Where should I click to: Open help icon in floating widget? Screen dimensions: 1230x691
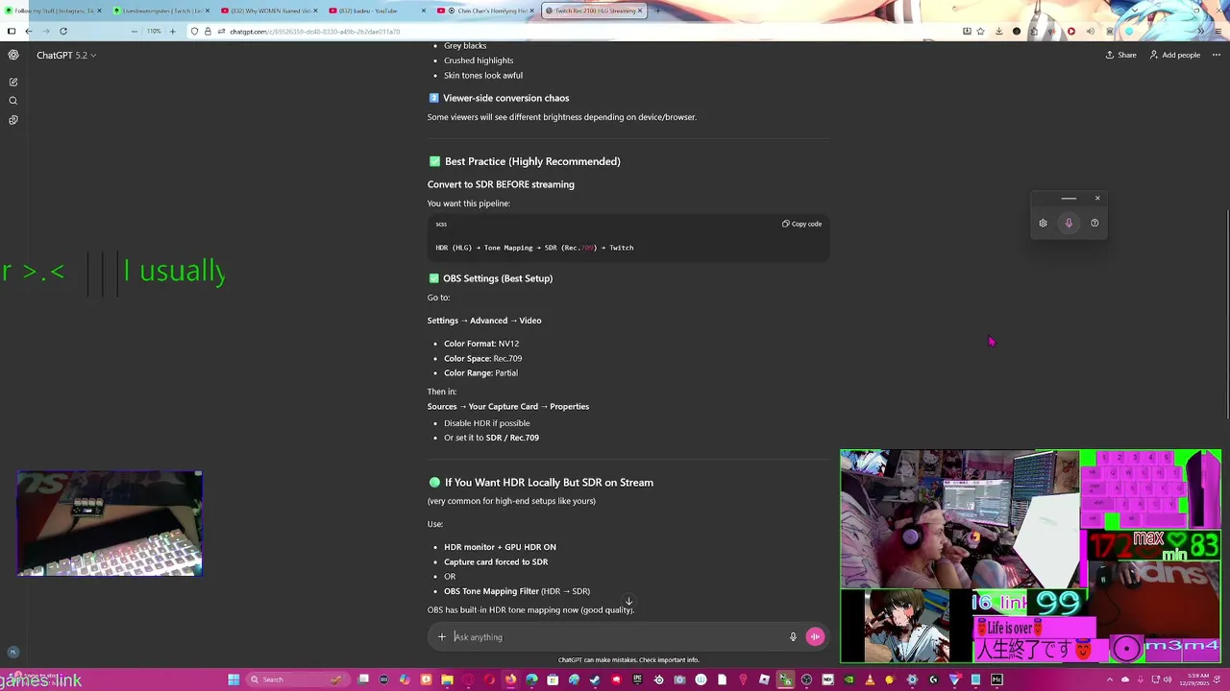(1095, 224)
